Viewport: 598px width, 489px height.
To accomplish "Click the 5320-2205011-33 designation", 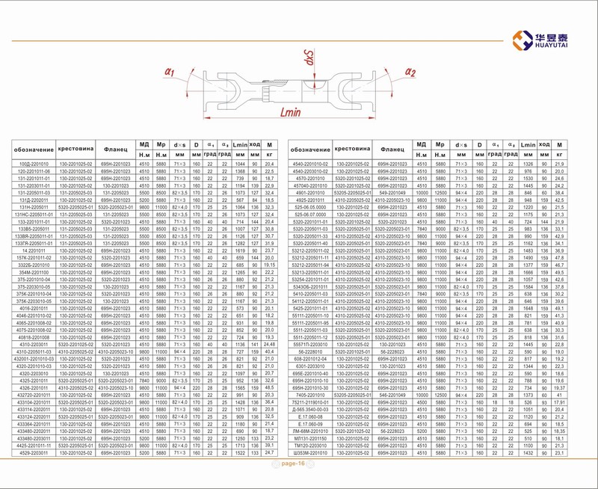I will (310, 236).
